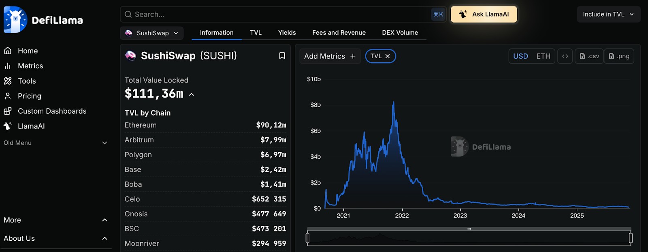648x252 pixels.
Task: Click the BSC chain row
Action: [x=205, y=229]
